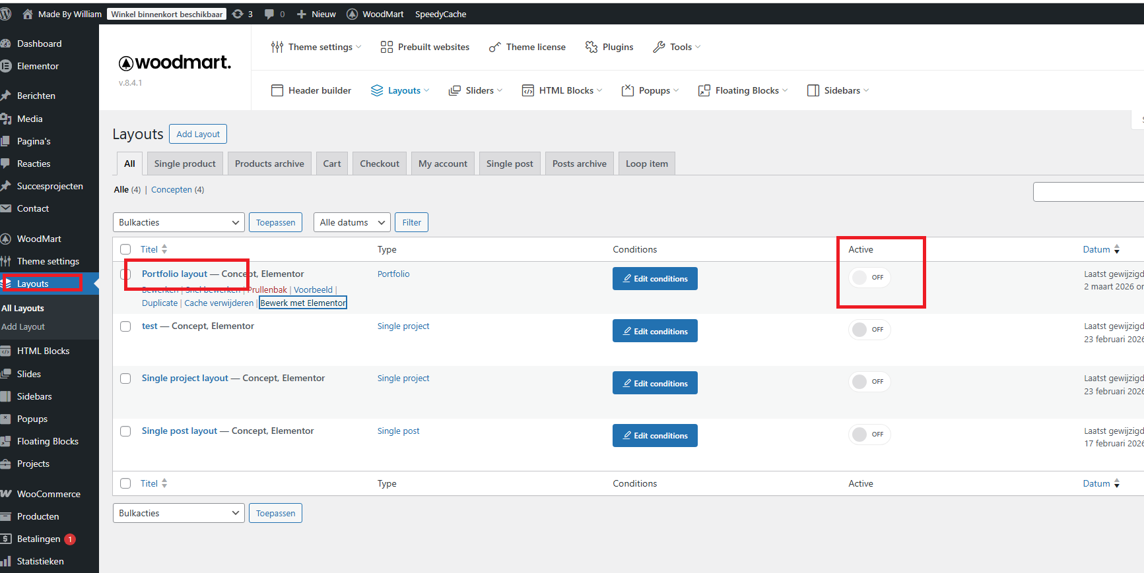
Task: Click the Betalingen icon in sidebar
Action: tap(6, 539)
